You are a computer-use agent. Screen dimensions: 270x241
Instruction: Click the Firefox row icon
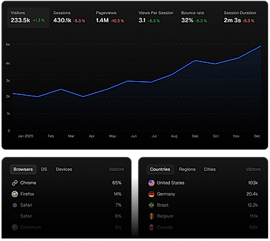point(14,194)
